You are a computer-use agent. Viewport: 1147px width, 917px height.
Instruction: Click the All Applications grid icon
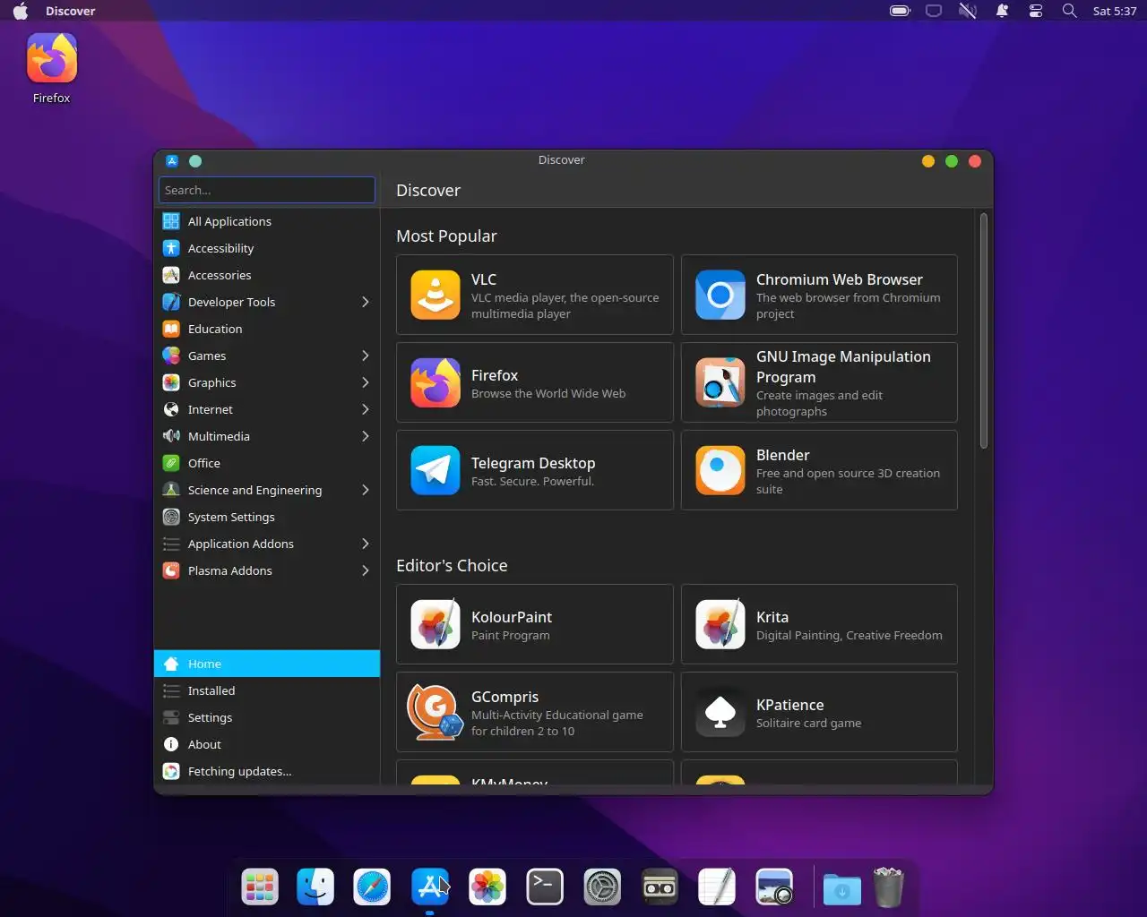(171, 221)
